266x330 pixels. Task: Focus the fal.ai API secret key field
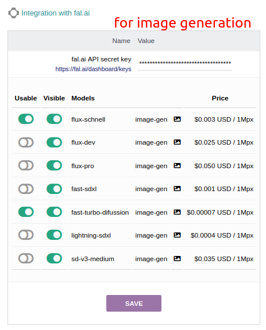click(184, 63)
